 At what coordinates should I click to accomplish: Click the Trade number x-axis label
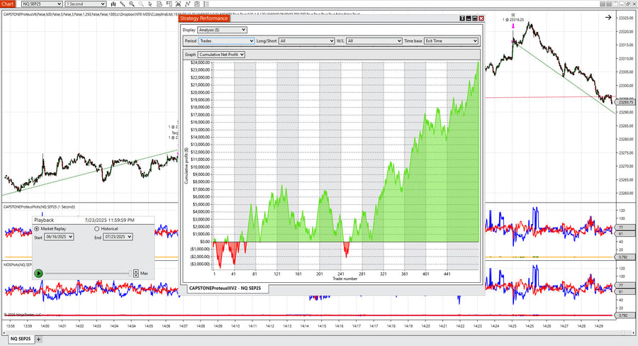pos(345,279)
